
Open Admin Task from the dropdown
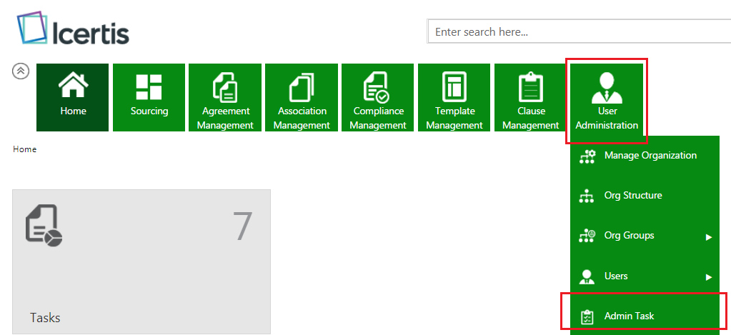[x=629, y=316]
